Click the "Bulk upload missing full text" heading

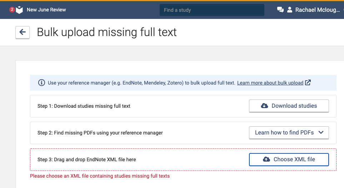coord(107,32)
